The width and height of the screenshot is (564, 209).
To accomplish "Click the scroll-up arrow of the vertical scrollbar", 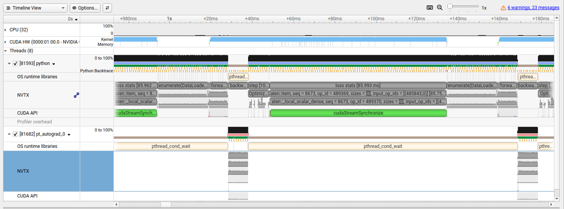I will click(x=557, y=18).
